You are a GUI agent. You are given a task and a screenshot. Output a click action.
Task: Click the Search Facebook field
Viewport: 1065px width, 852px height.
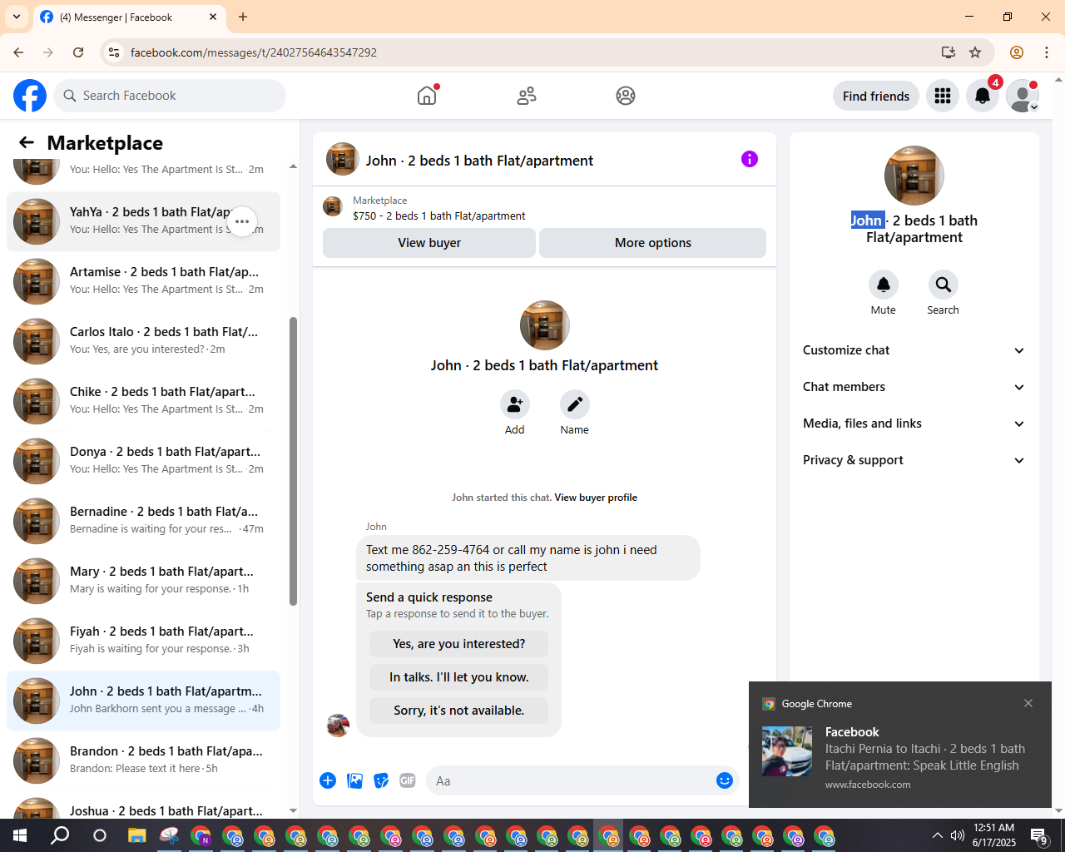pyautogui.click(x=170, y=96)
